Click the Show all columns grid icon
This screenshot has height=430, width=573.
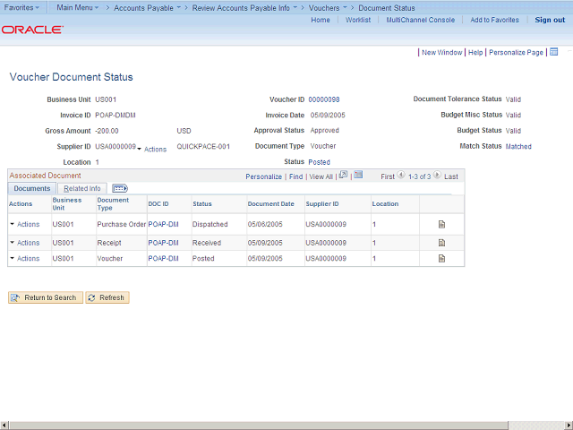(120, 188)
